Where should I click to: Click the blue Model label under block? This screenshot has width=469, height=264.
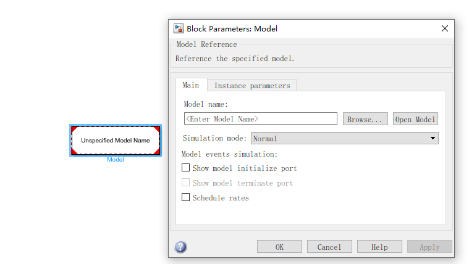pos(116,160)
